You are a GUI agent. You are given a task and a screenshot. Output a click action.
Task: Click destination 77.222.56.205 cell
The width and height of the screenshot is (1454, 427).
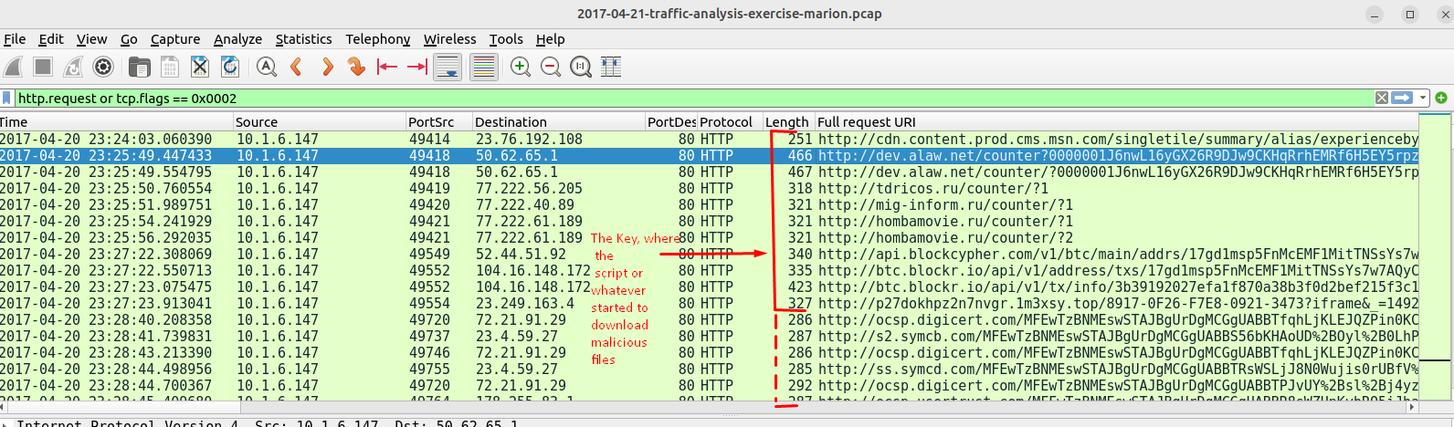pos(529,189)
